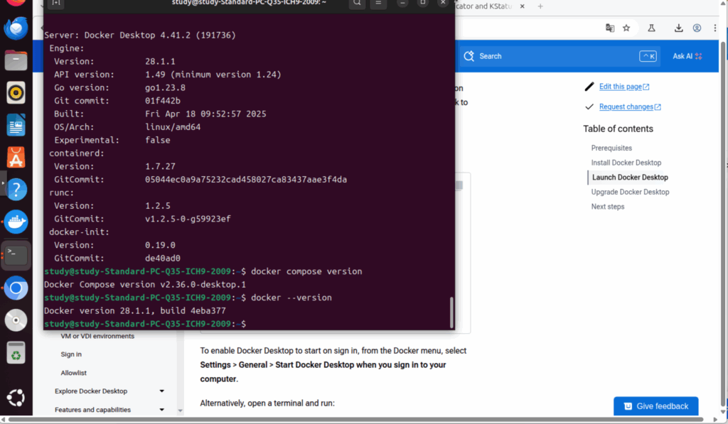Open the Sign in sidebar item
The image size is (728, 424).
tap(71, 354)
